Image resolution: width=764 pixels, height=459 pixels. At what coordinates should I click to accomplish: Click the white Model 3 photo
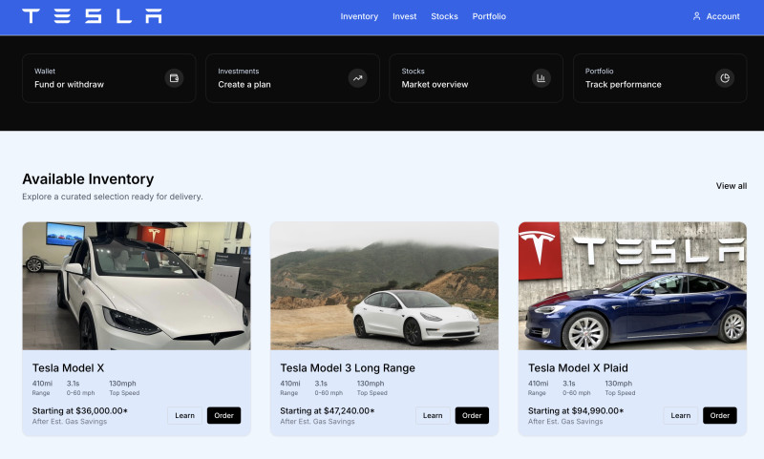click(x=384, y=286)
